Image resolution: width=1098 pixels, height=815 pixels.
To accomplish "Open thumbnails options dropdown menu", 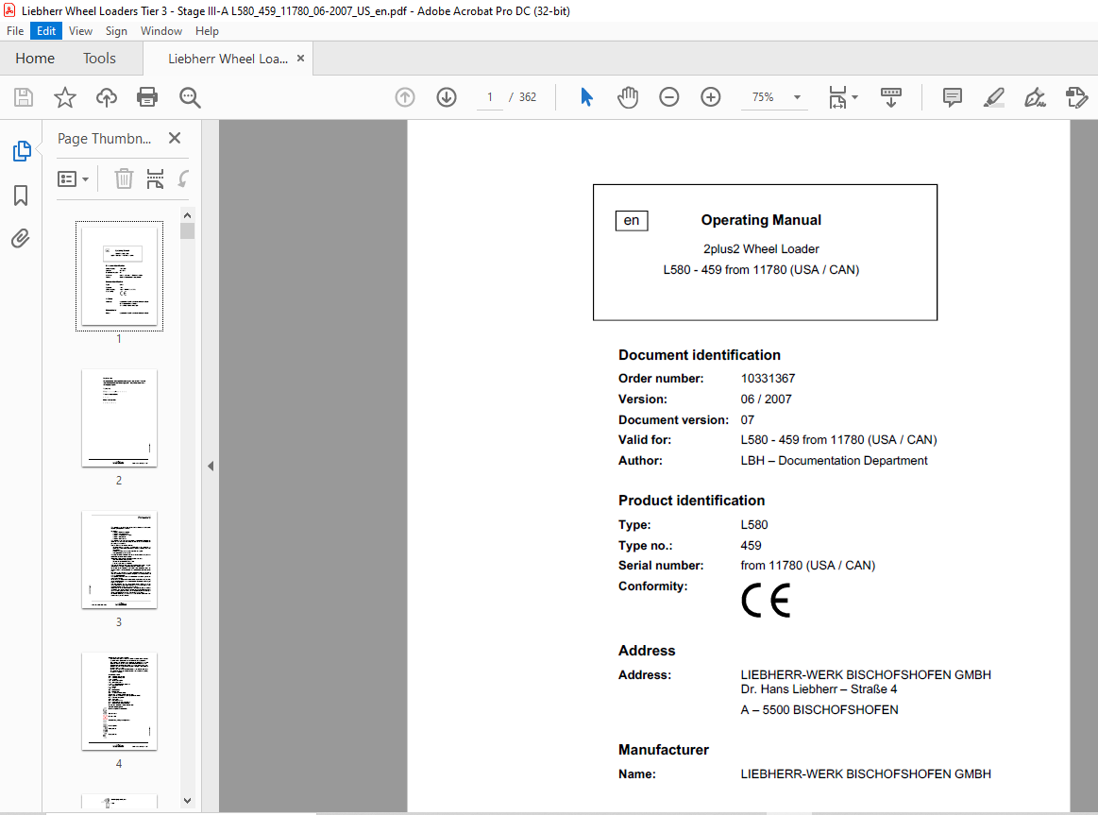I will (x=73, y=179).
